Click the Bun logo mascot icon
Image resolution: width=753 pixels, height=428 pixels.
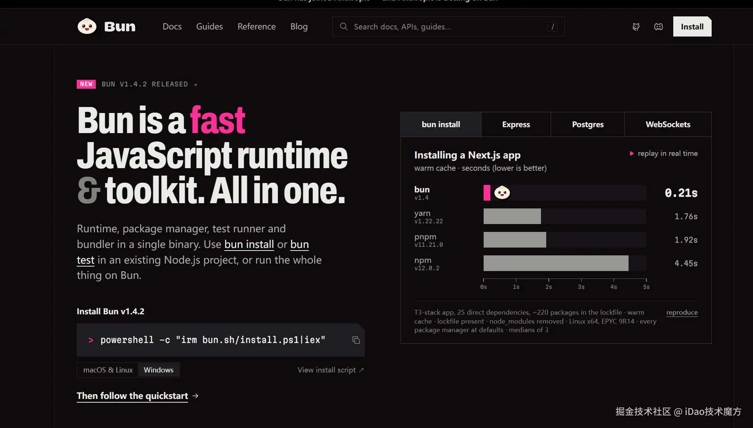[x=87, y=26]
